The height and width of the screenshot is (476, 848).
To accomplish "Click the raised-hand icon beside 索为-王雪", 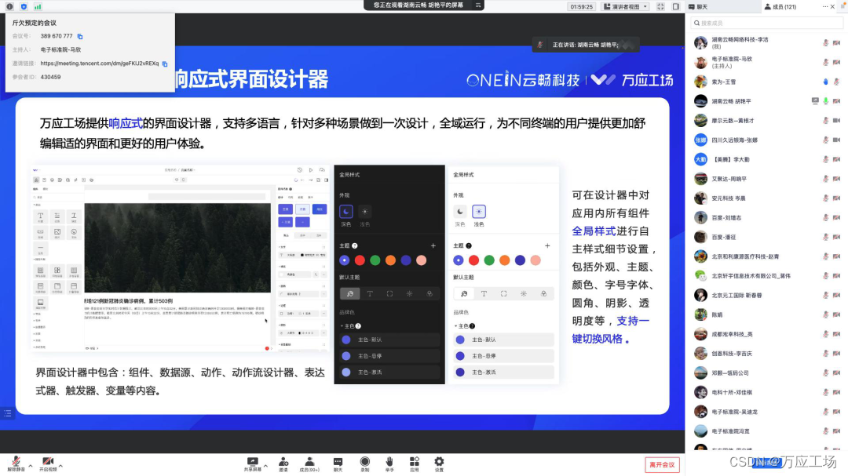I will click(825, 82).
